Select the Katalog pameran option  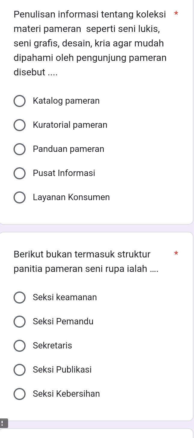(x=19, y=101)
